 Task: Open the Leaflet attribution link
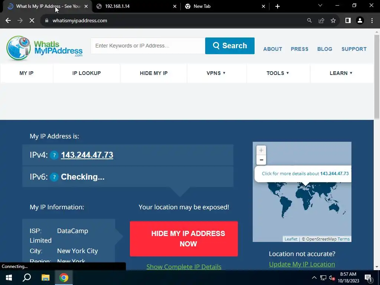291,239
